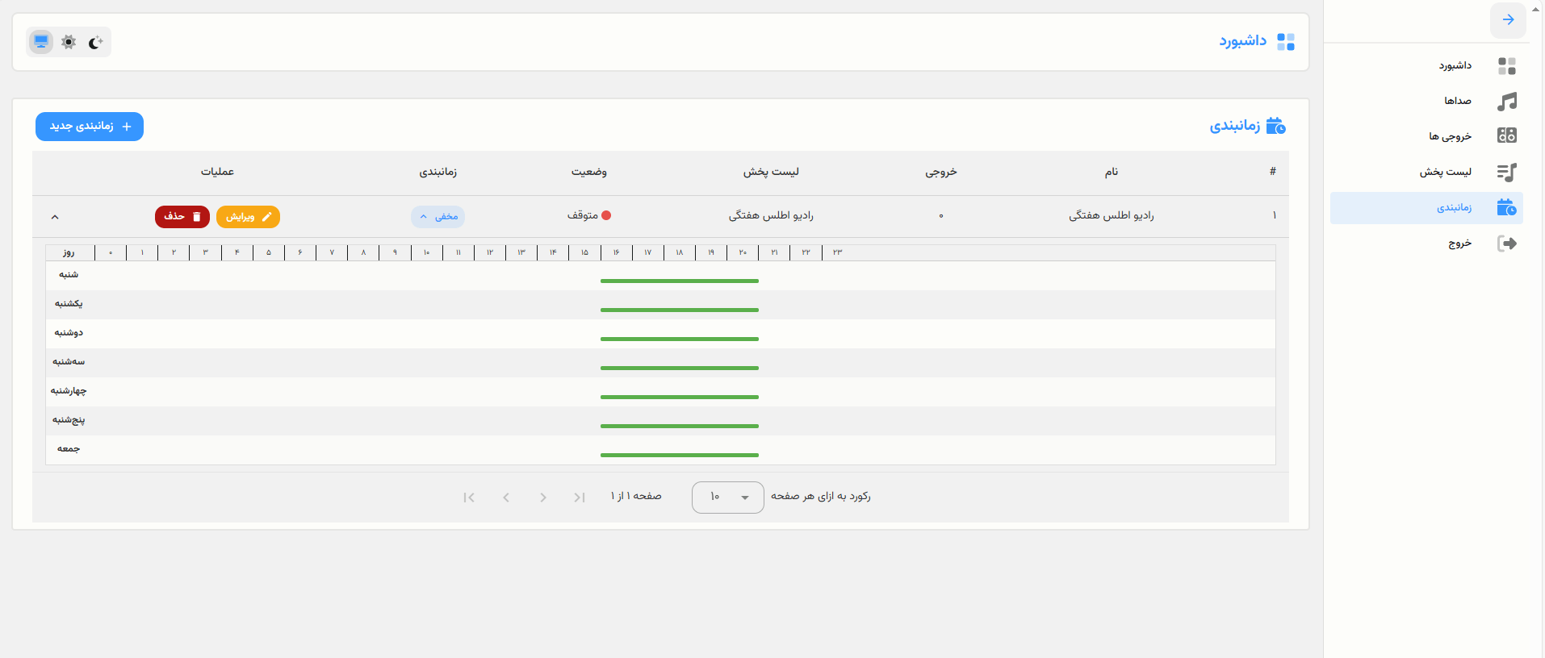
Task: Click خروج logout in the sidebar
Action: 1426,243
